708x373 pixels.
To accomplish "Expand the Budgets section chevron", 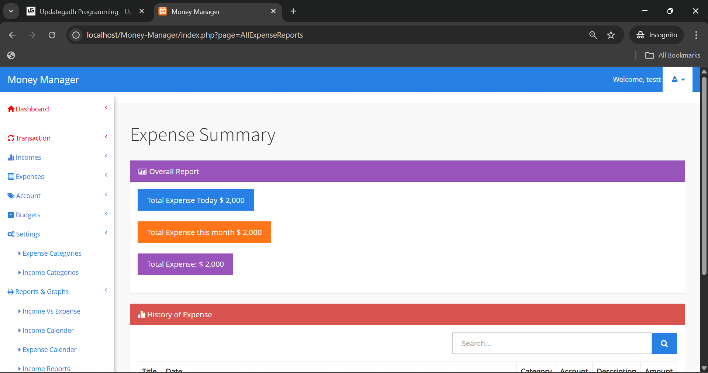I will 106,213.
